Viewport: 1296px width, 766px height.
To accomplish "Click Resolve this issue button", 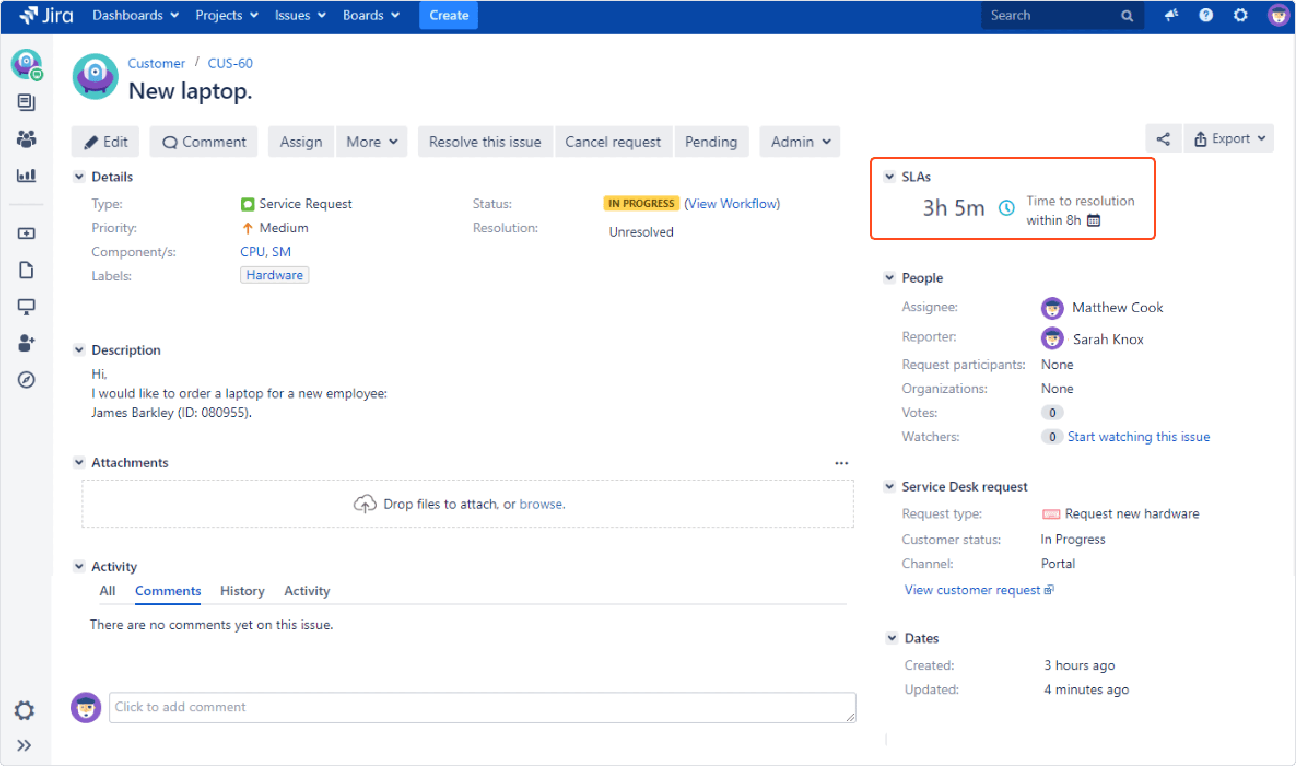I will [485, 142].
